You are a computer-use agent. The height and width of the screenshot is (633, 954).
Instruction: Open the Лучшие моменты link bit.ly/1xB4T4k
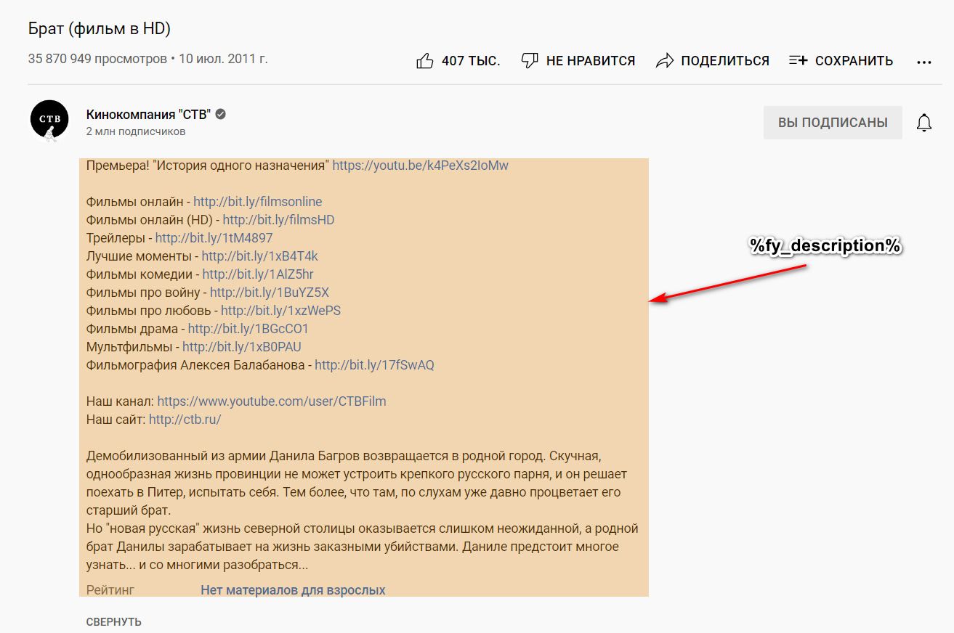260,256
